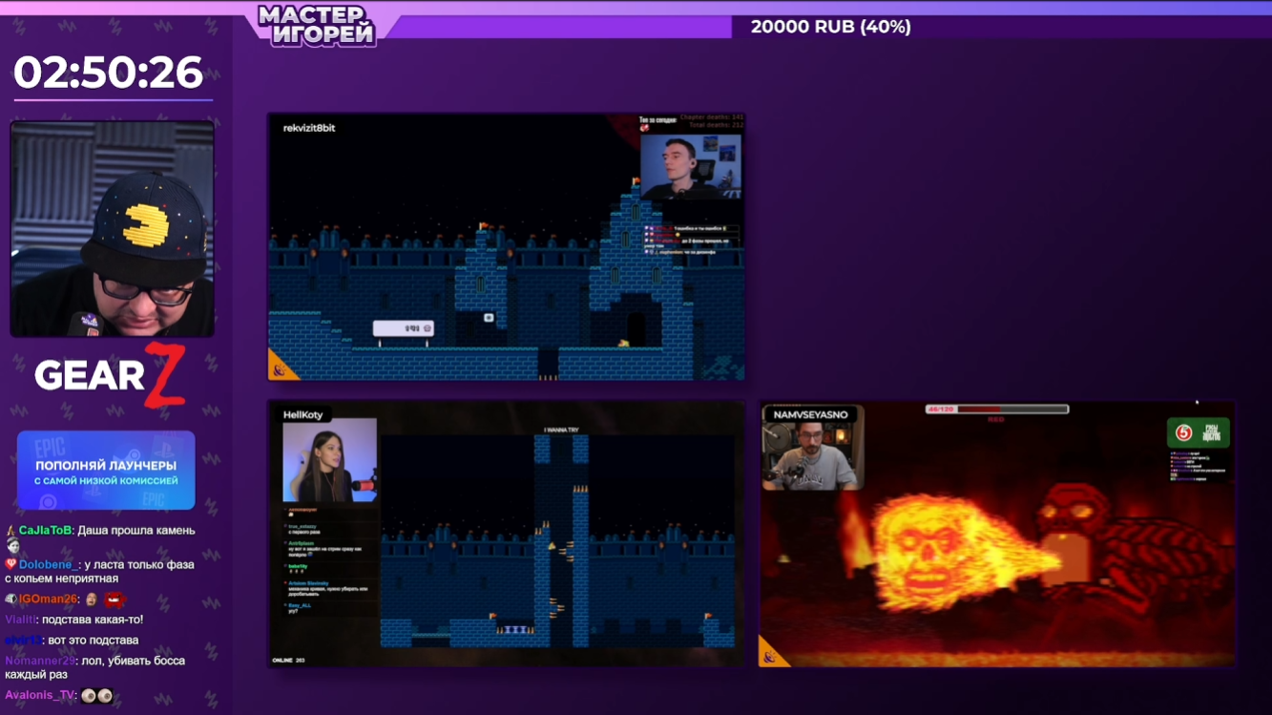Click the orange corner badge in rekvizit8bit stream
Image resolution: width=1272 pixels, height=715 pixels.
tap(279, 367)
